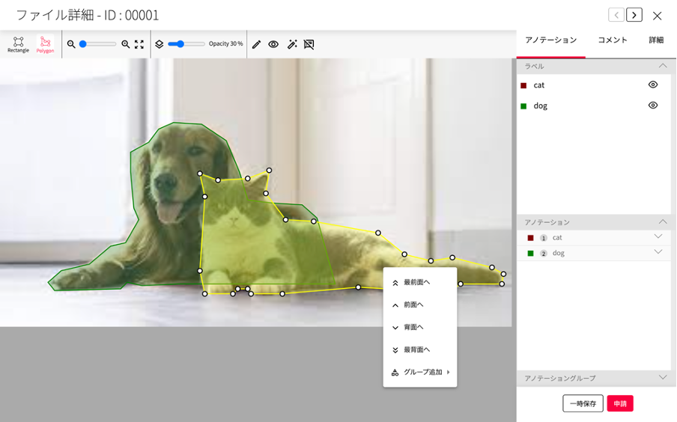Click the pencil edit tool icon

pos(256,44)
